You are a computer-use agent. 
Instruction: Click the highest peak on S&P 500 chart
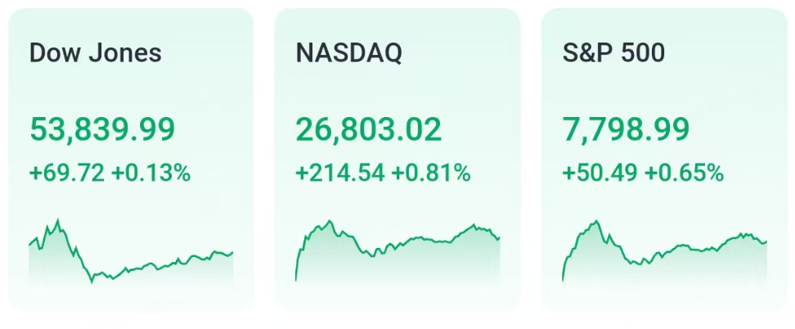(x=597, y=221)
